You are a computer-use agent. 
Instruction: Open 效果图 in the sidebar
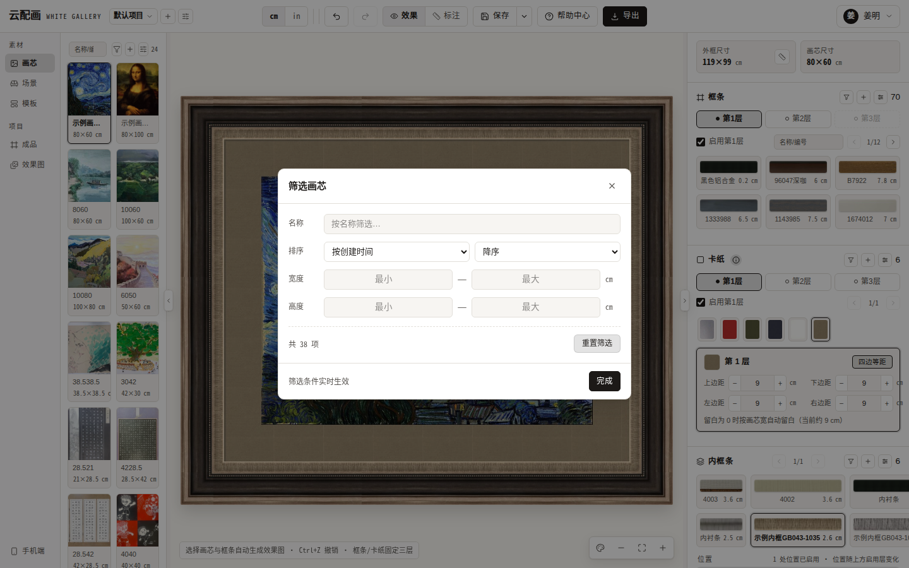(x=30, y=165)
